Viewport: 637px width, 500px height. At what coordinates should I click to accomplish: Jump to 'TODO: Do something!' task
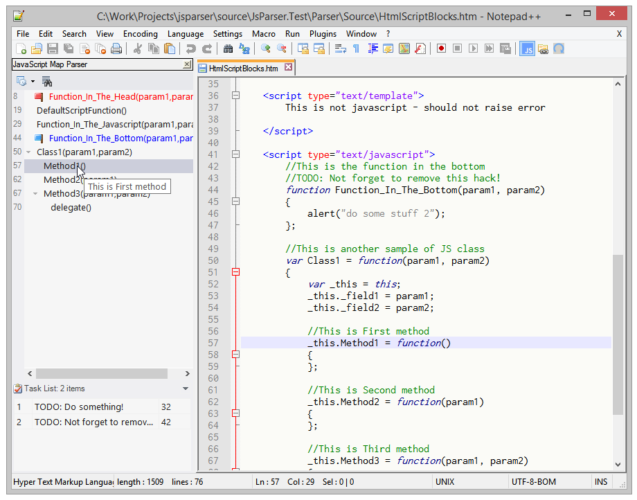pos(79,407)
